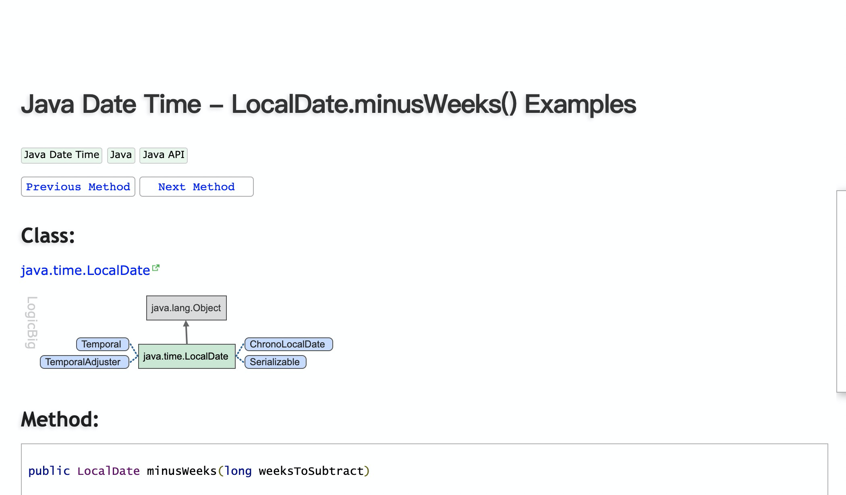Go to Previous Method
The image size is (846, 495).
point(78,187)
